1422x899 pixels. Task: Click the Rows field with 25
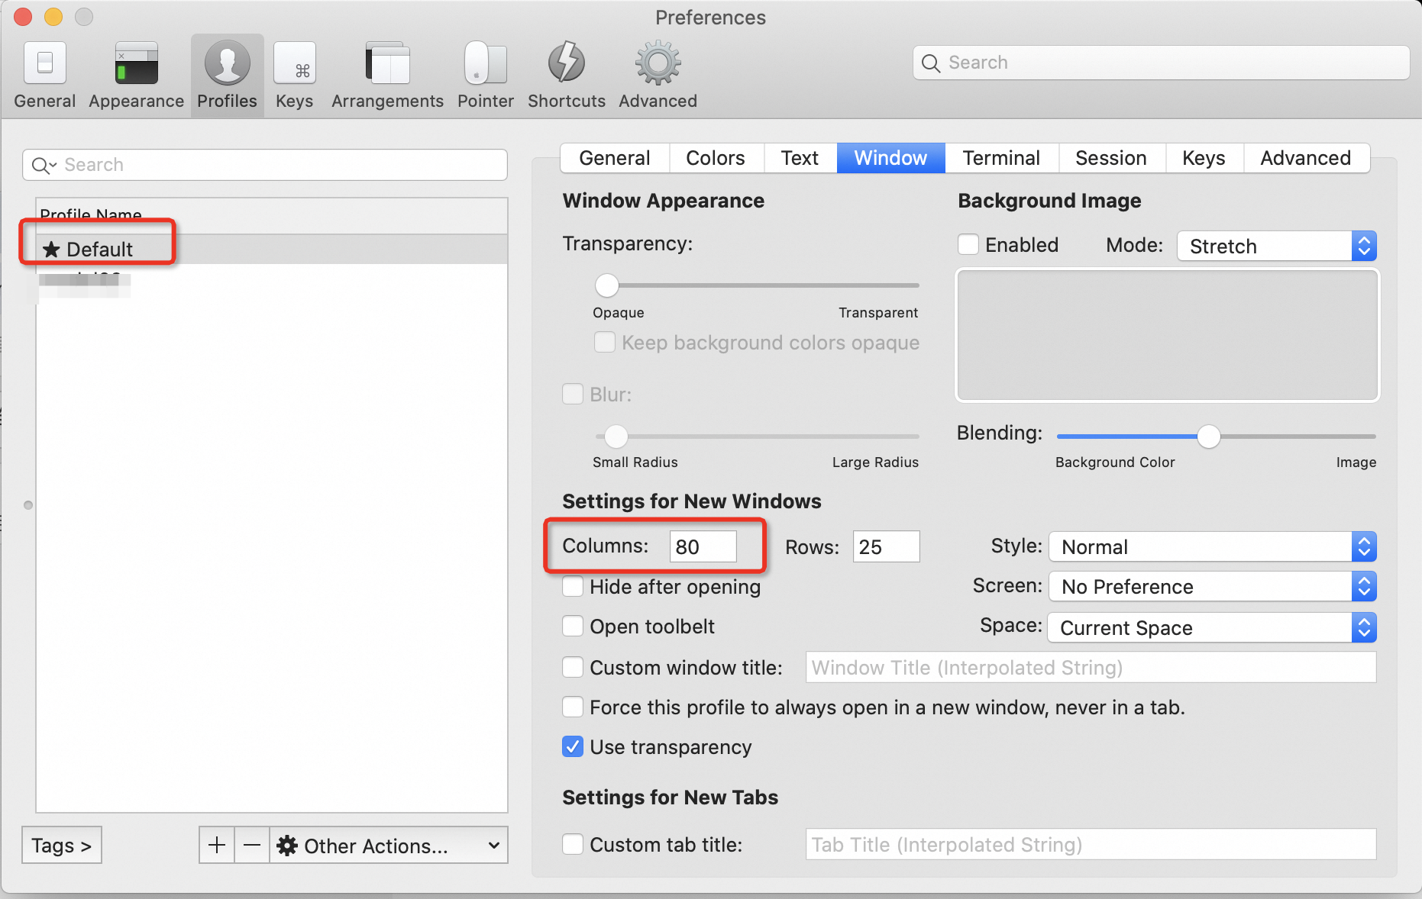[887, 546]
